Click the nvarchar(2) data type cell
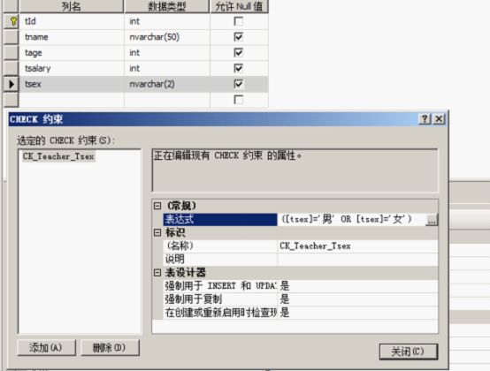 click(167, 84)
